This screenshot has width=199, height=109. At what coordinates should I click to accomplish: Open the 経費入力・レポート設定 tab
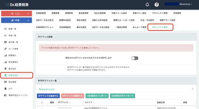[x=124, y=20]
